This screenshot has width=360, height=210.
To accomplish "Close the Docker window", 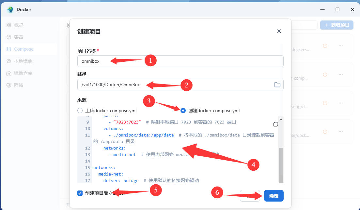I will (x=352, y=9).
